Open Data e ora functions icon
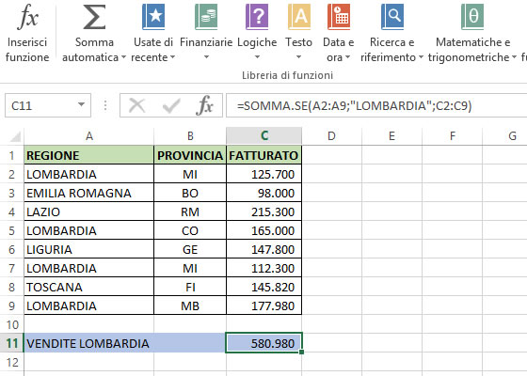This screenshot has width=527, height=376. pyautogui.click(x=339, y=17)
